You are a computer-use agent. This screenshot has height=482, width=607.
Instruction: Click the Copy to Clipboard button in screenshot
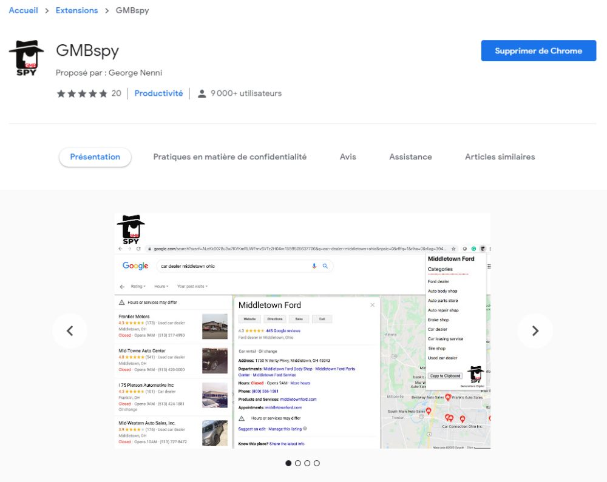(x=445, y=376)
